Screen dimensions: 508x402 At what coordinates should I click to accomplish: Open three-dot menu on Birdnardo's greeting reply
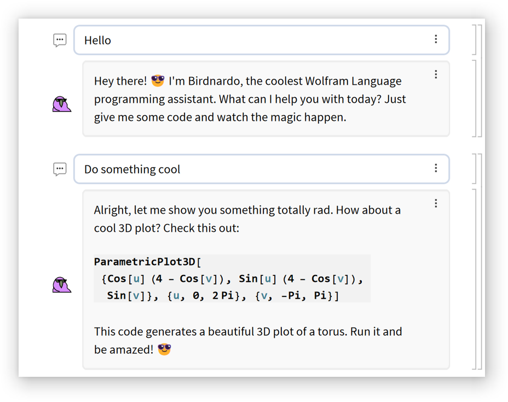(x=436, y=74)
